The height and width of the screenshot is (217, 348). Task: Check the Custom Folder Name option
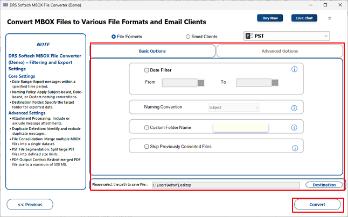[147, 127]
